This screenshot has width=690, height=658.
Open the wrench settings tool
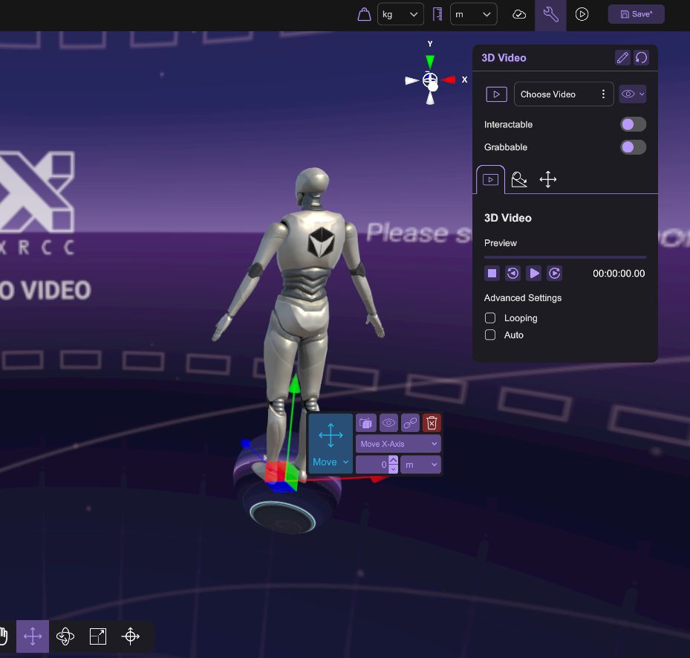[550, 14]
